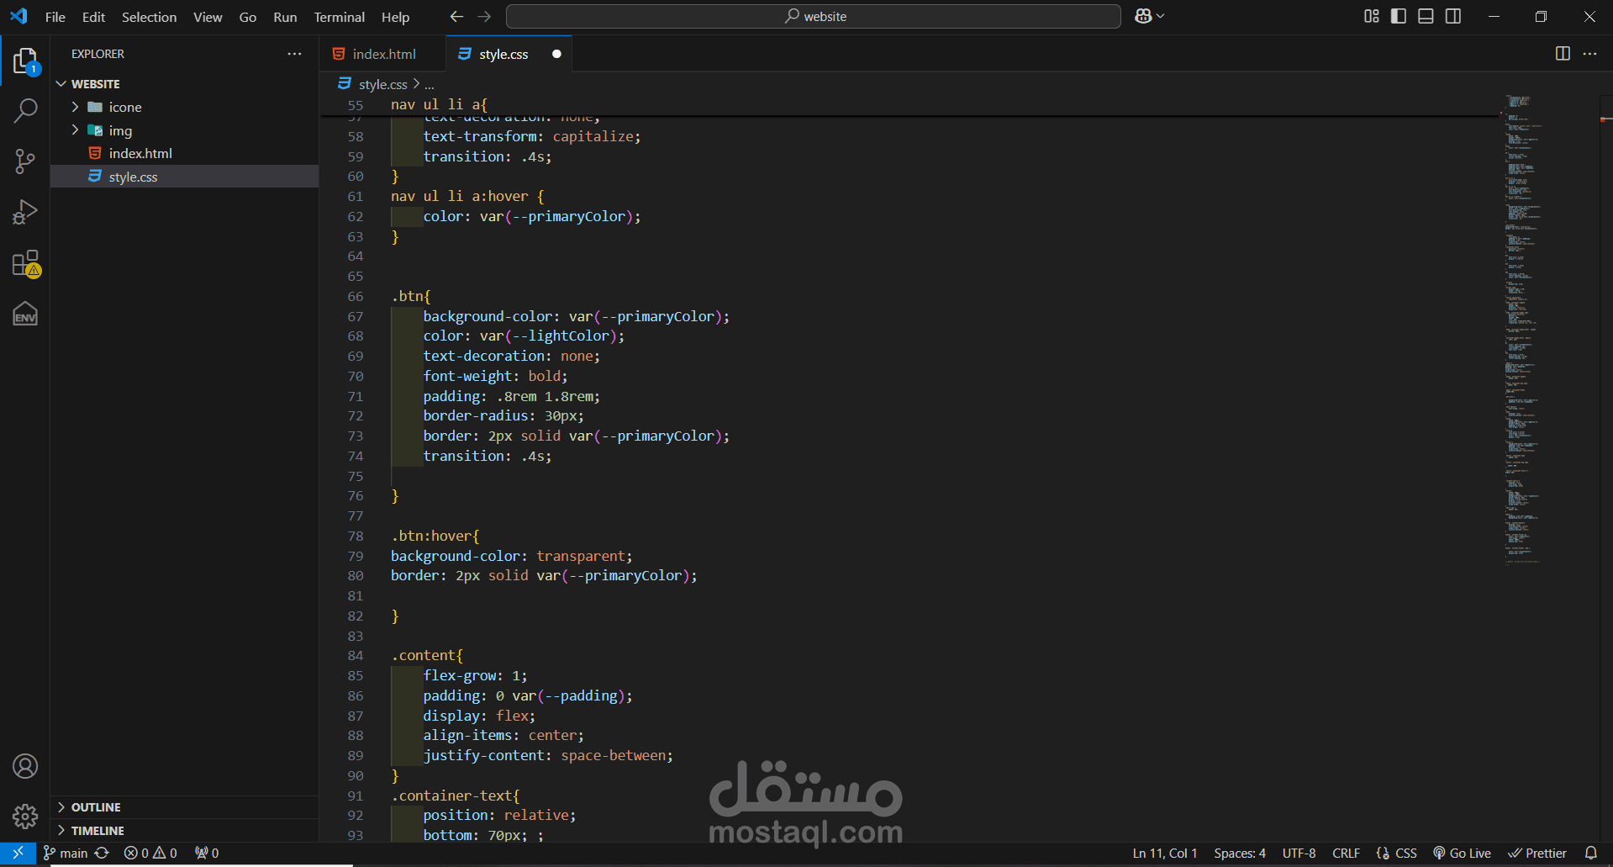The width and height of the screenshot is (1613, 867).
Task: Click the editor vertical scrollbar
Action: click(x=1606, y=467)
